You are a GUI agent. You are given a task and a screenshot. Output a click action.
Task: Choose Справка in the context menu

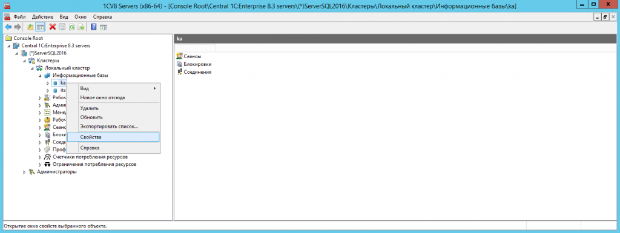113,148
